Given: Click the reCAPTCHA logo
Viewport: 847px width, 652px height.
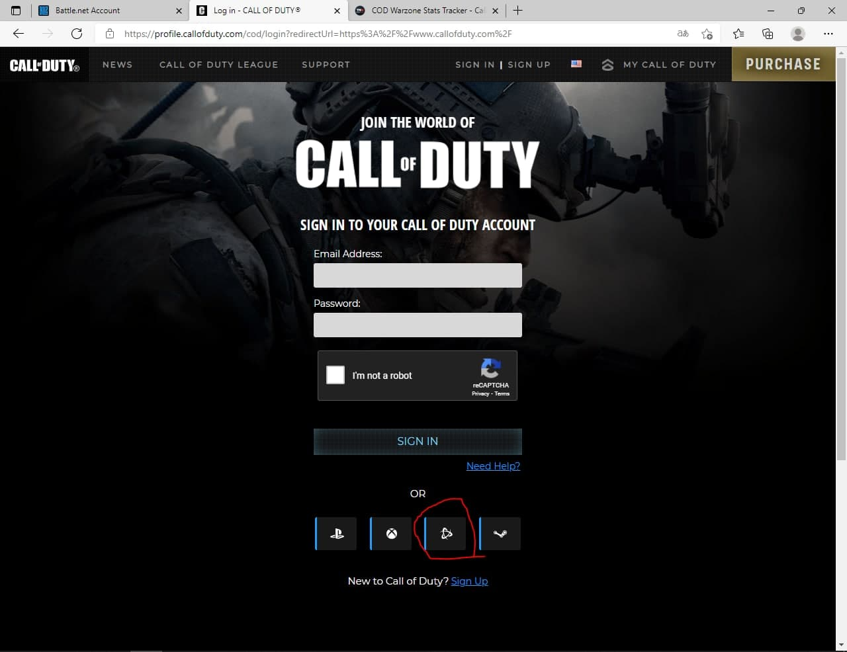Looking at the screenshot, I should [x=491, y=368].
